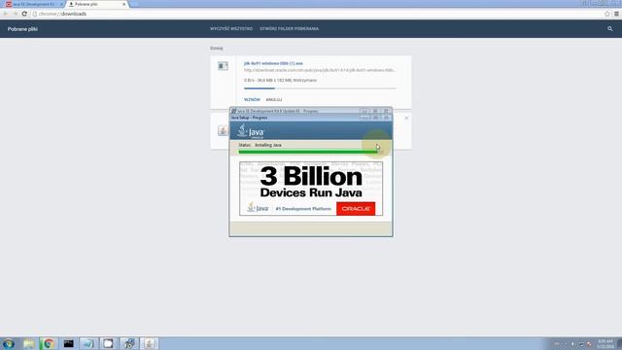The image size is (622, 350).
Task: Click the Java logo in installer header
Action: coord(251,131)
